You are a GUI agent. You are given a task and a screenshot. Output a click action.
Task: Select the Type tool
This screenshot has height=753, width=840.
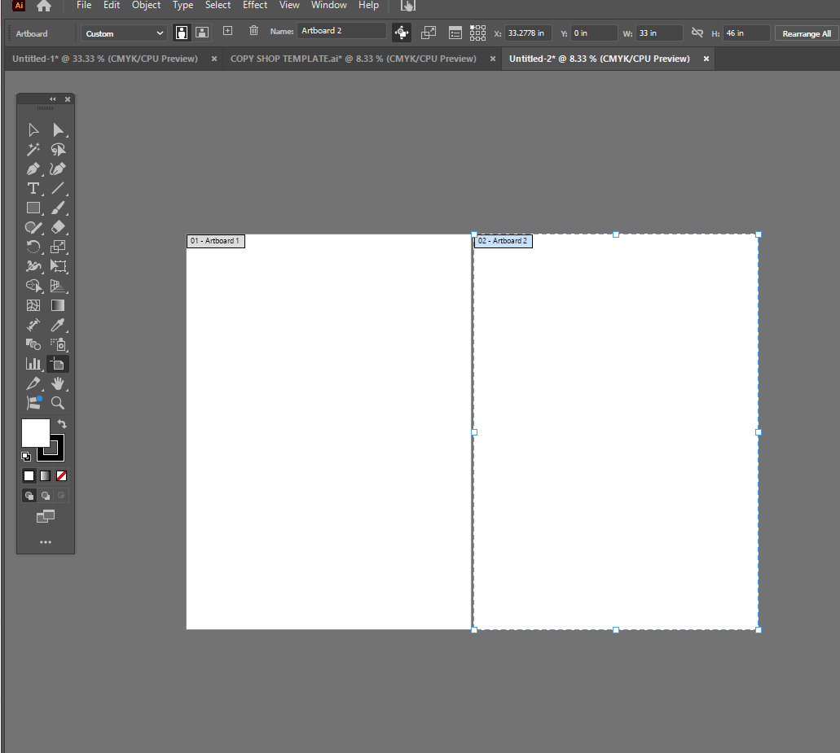point(33,188)
